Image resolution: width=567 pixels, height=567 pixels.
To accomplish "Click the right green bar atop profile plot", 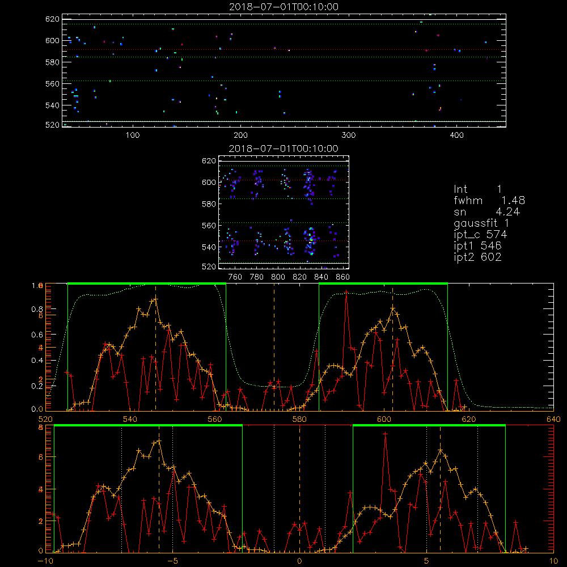I will pyautogui.click(x=383, y=283).
